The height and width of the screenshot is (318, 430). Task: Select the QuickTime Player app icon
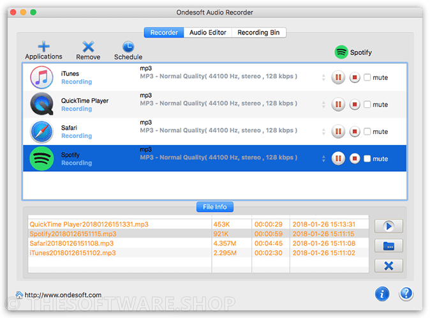41,104
